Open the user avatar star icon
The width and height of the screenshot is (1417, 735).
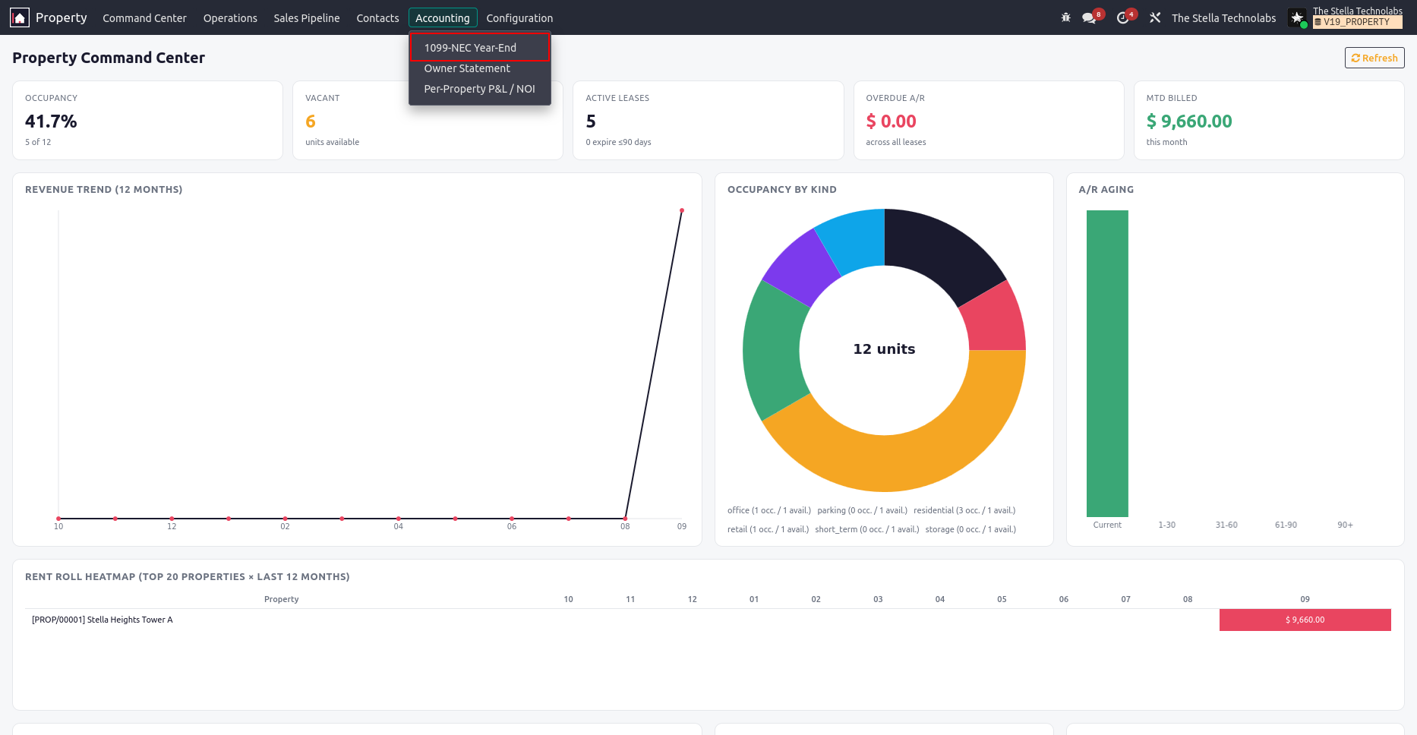pos(1297,17)
